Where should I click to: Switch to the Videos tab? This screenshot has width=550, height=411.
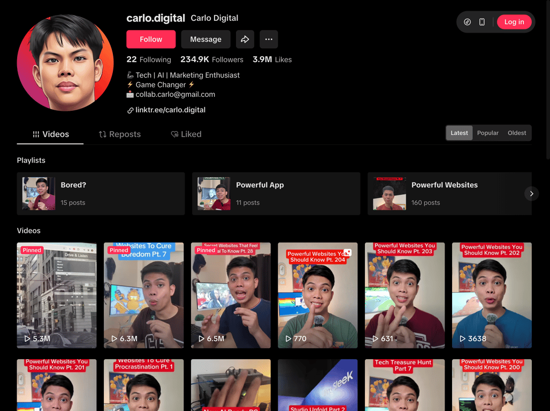pyautogui.click(x=50, y=134)
